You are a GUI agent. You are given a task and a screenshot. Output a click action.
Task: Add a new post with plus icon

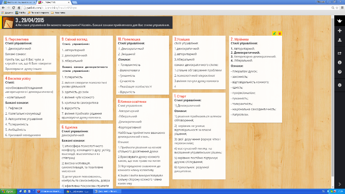(339, 31)
